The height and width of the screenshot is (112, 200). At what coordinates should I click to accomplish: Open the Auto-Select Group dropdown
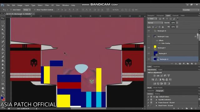tap(27, 10)
